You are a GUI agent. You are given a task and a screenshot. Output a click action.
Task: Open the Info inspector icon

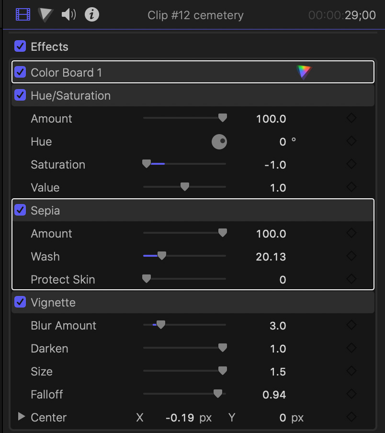coord(92,15)
